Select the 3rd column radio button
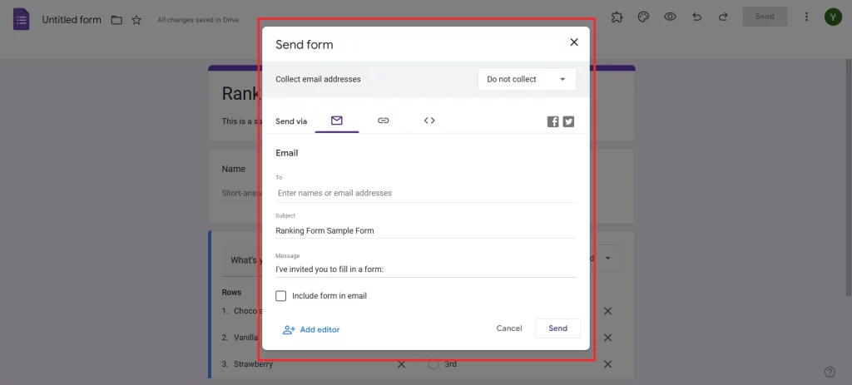Screen dimensions: 852x385 [x=433, y=364]
